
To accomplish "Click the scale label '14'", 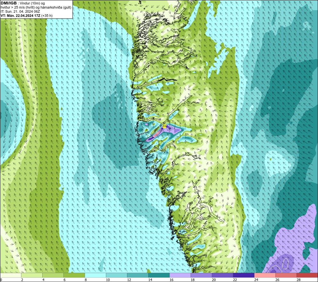I will [150, 280].
